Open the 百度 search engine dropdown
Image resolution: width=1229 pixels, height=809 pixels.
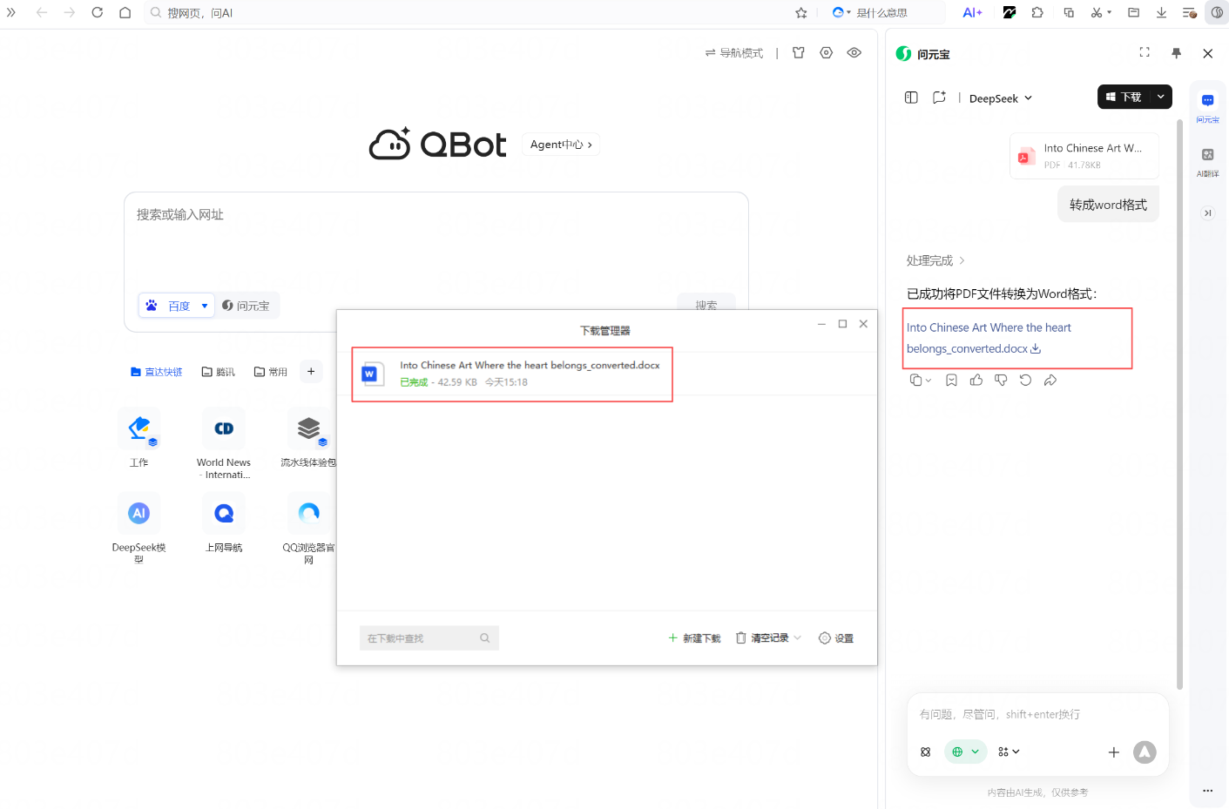(x=205, y=306)
